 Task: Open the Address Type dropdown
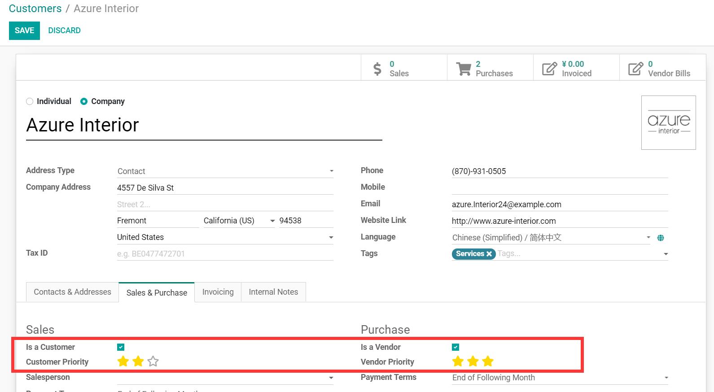[225, 171]
